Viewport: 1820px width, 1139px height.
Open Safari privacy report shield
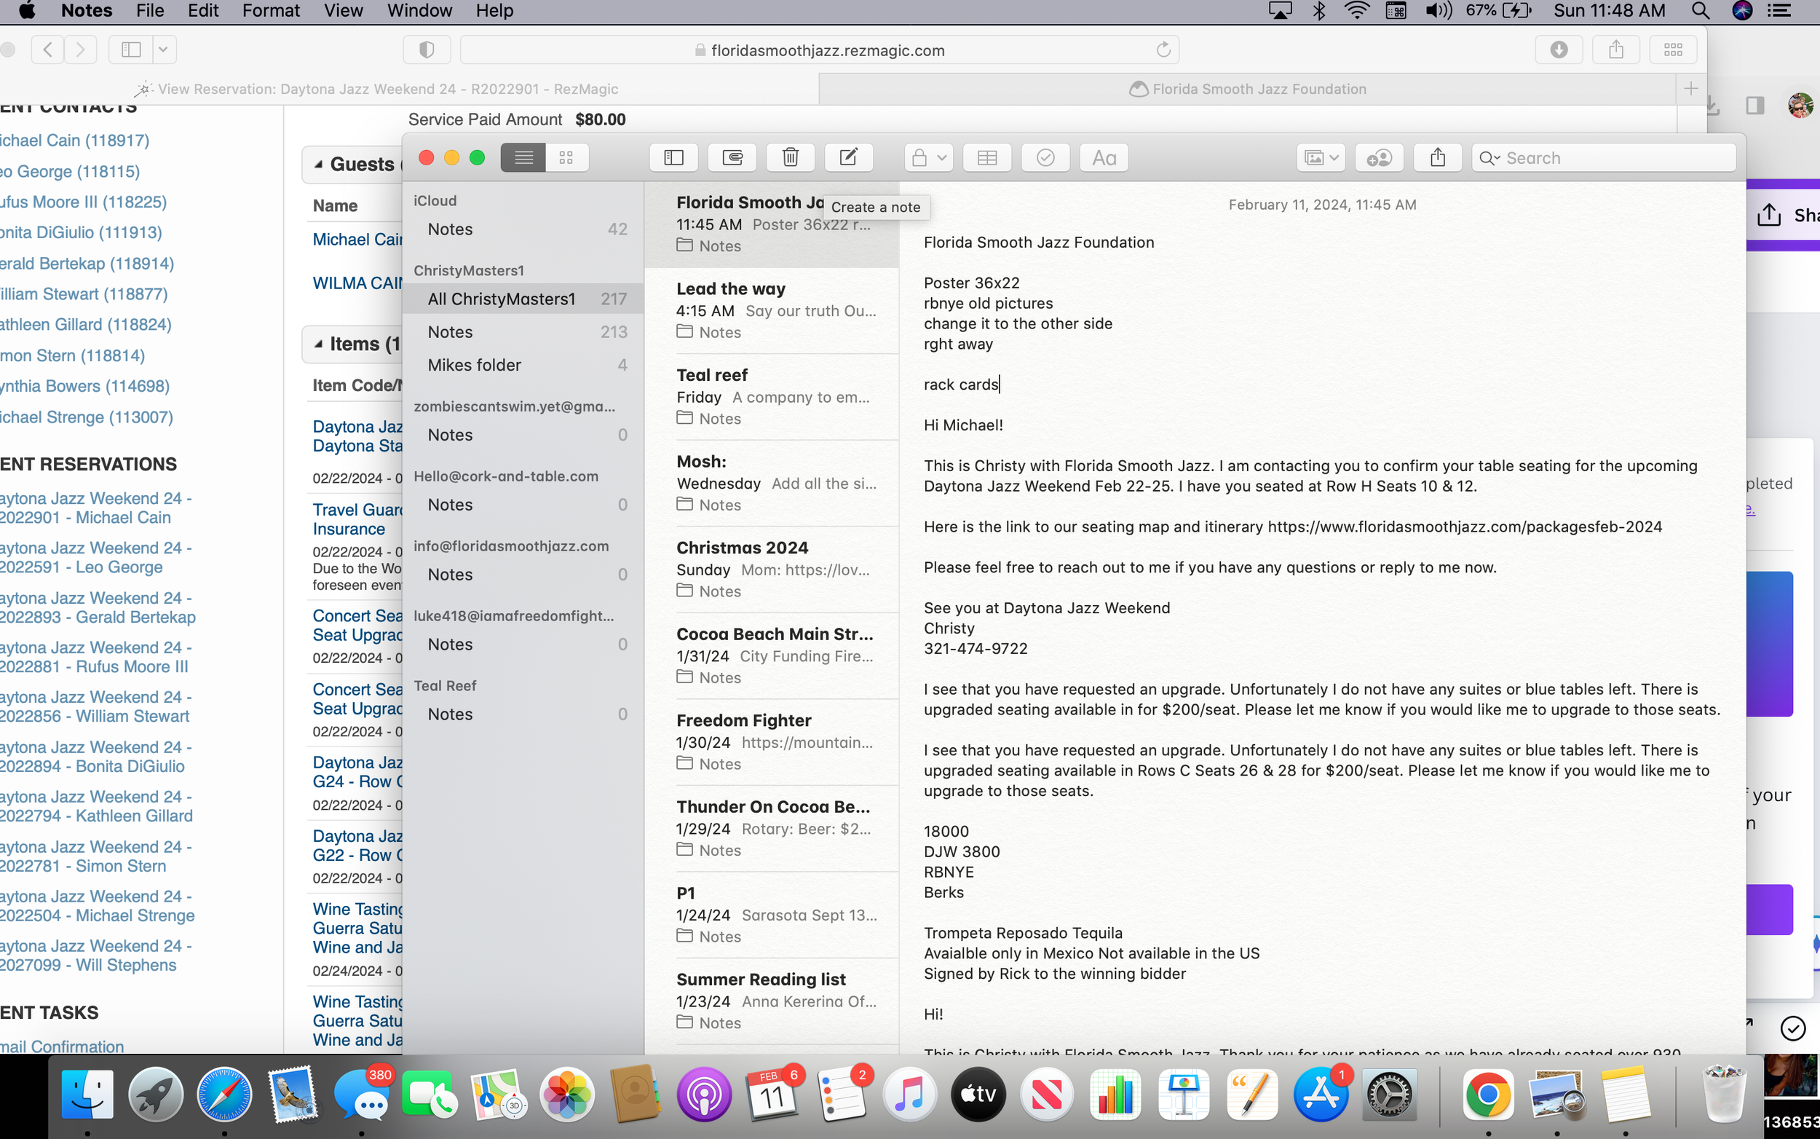426,50
